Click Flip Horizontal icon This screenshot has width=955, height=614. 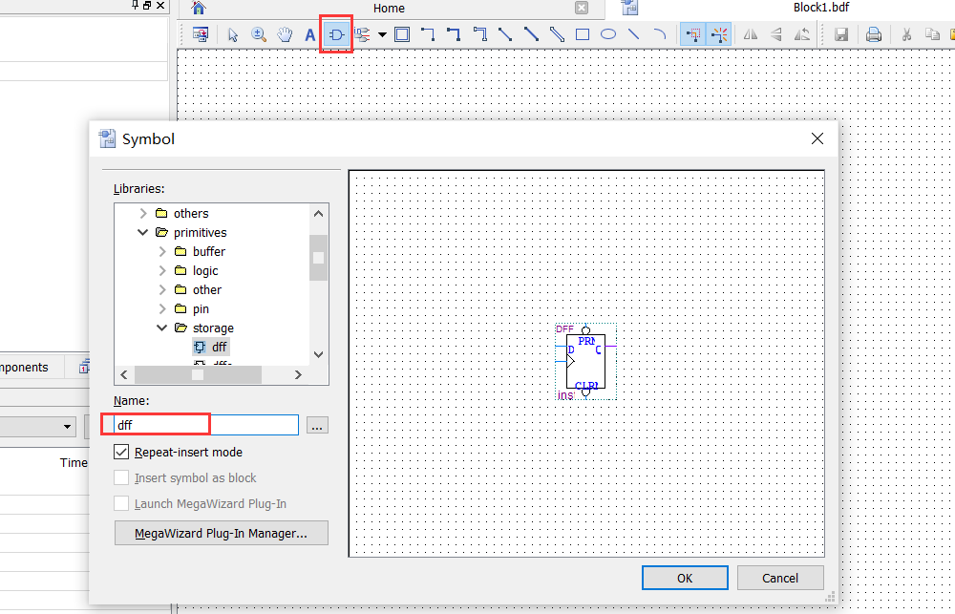[x=751, y=34]
